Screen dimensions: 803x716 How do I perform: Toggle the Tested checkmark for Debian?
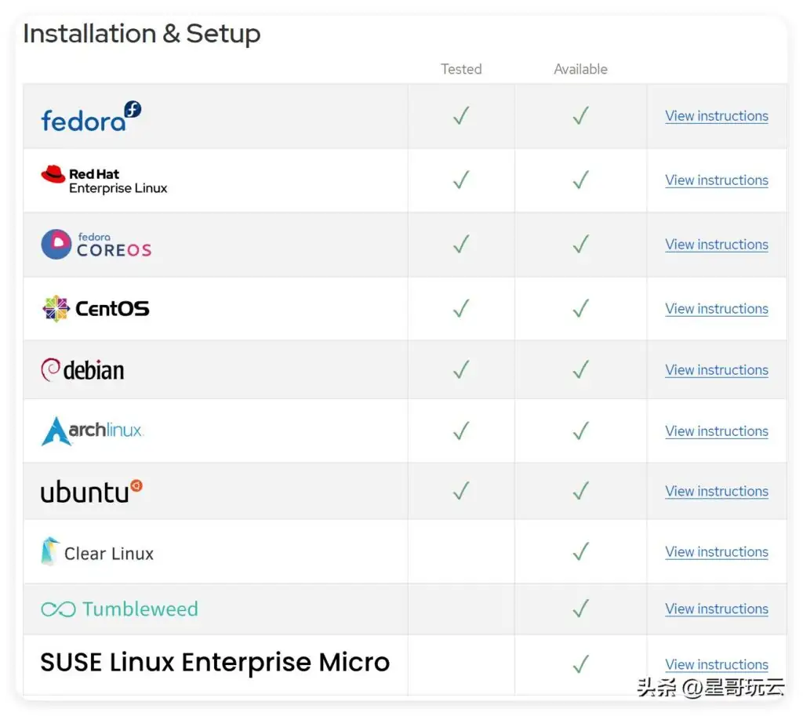(x=461, y=369)
